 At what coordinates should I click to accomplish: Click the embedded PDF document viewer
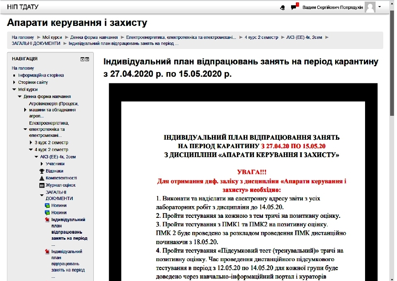click(x=243, y=182)
